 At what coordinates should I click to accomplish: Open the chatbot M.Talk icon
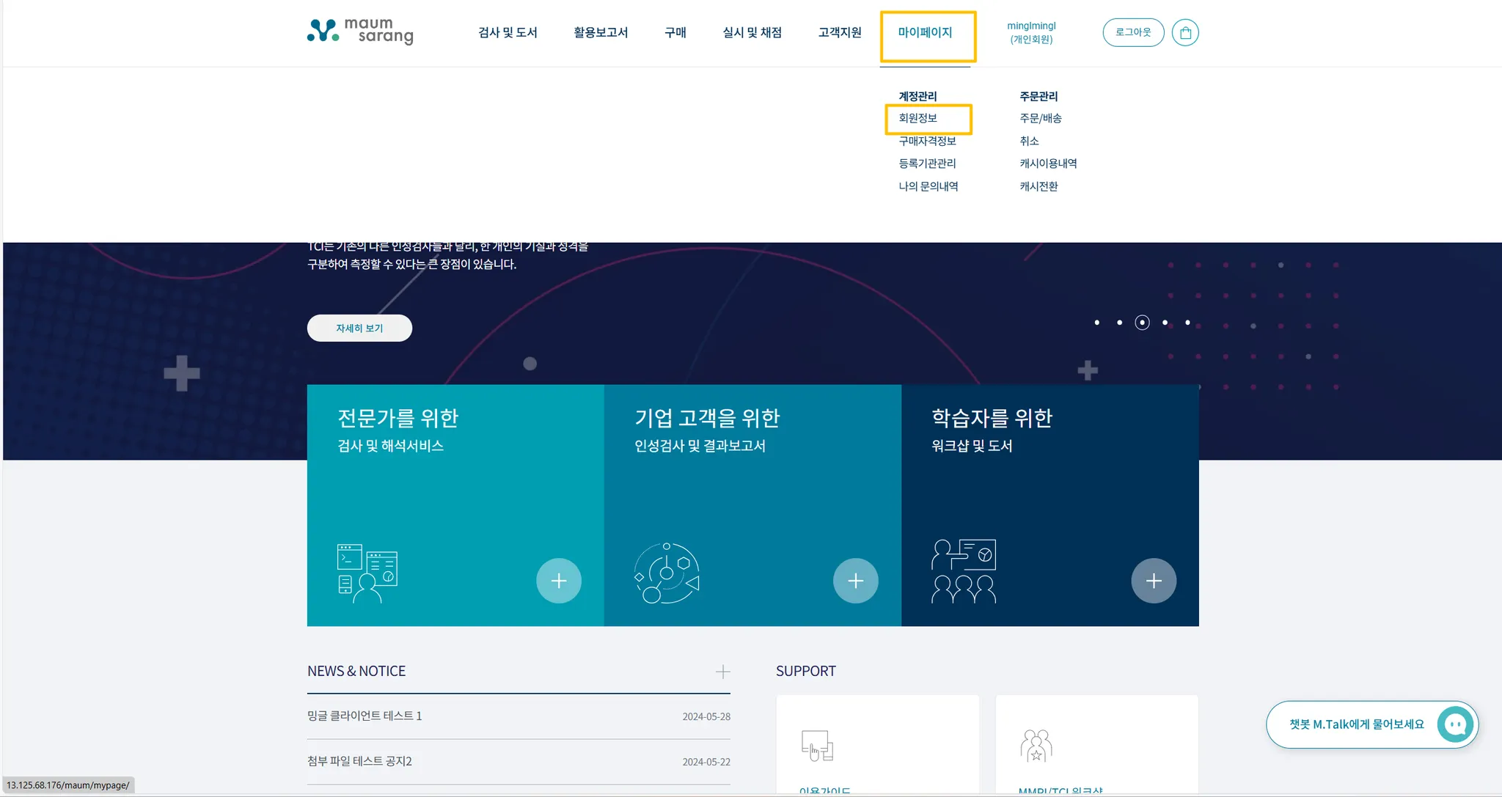click(1455, 724)
